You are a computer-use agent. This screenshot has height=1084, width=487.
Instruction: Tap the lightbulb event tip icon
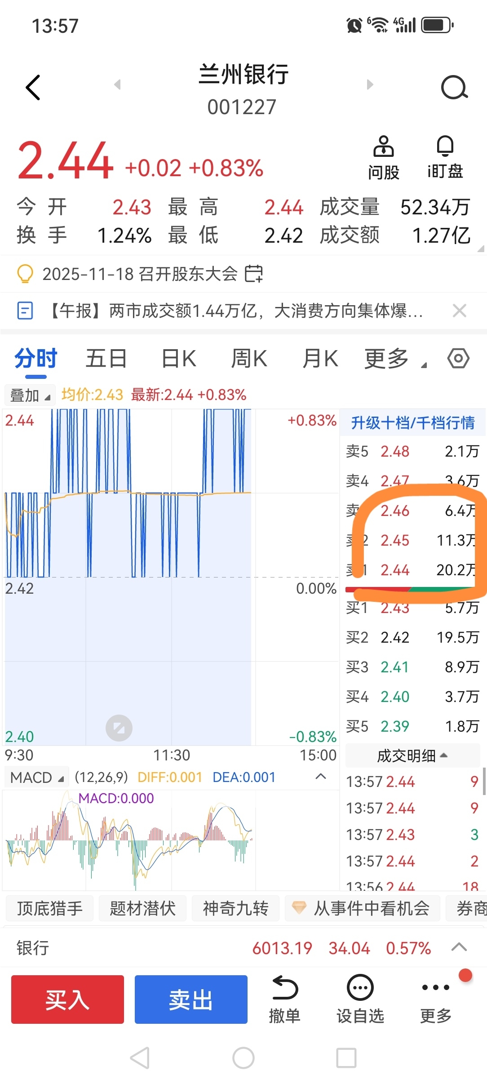coord(25,274)
